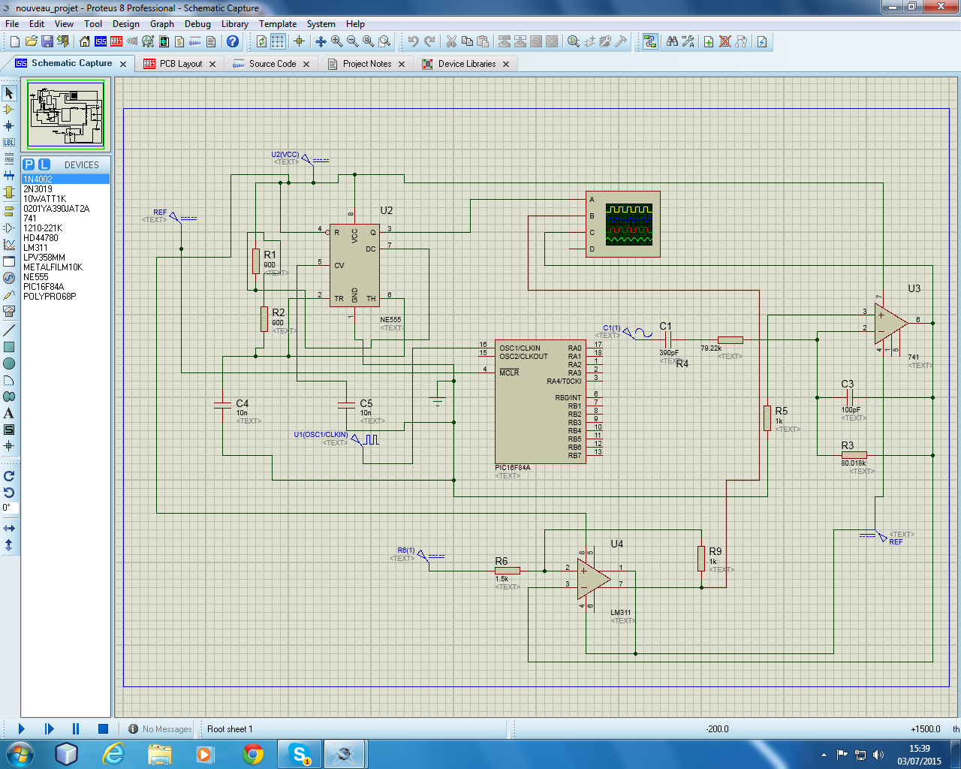Click the Play simulation button

21,728
